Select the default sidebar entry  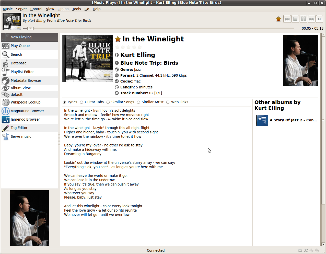coord(30,95)
